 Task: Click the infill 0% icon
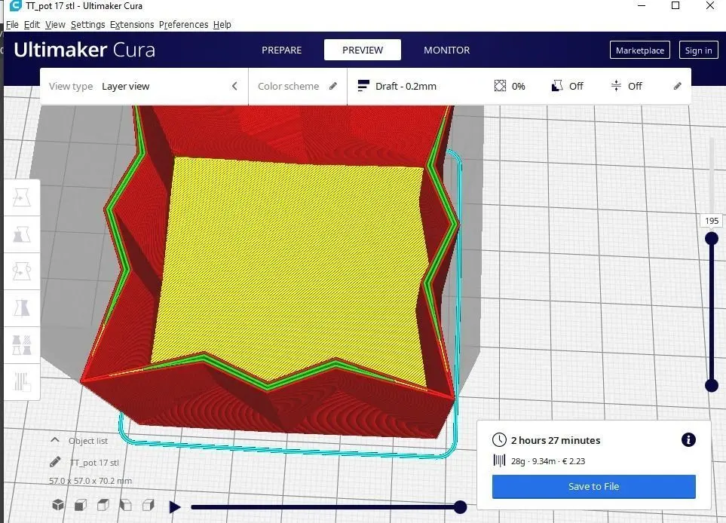tap(500, 86)
